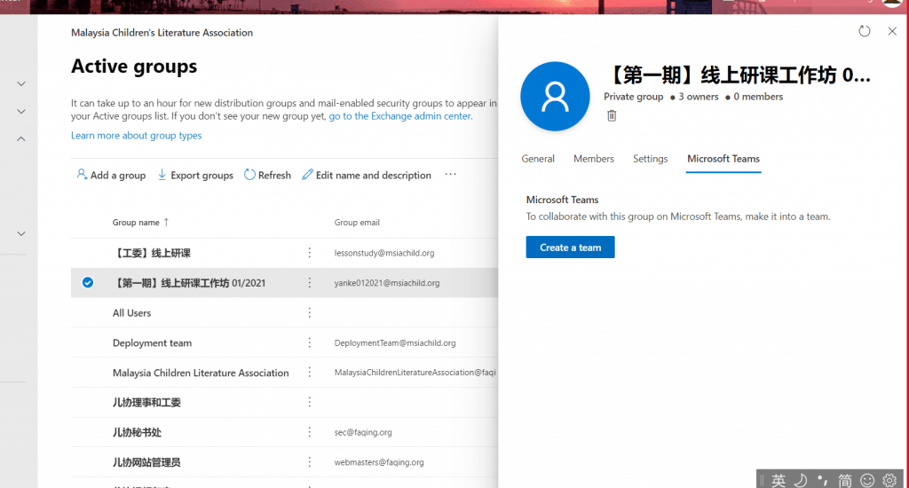
Task: Open the General tab
Action: 538,159
